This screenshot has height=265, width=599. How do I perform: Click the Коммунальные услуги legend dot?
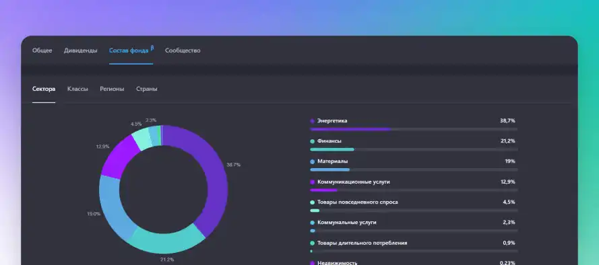(313, 223)
